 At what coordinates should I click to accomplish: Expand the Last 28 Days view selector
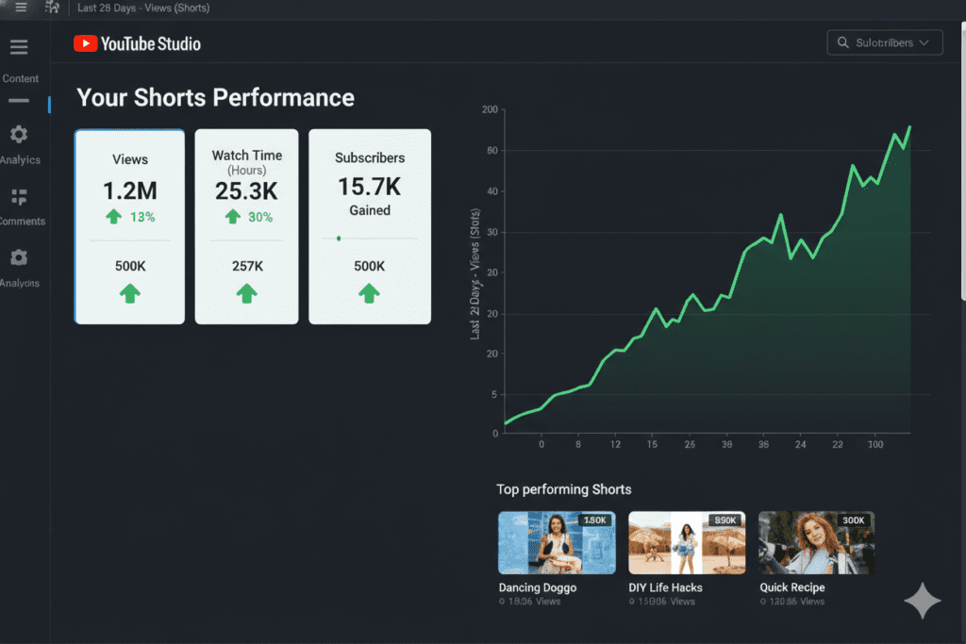pyautogui.click(x=142, y=8)
